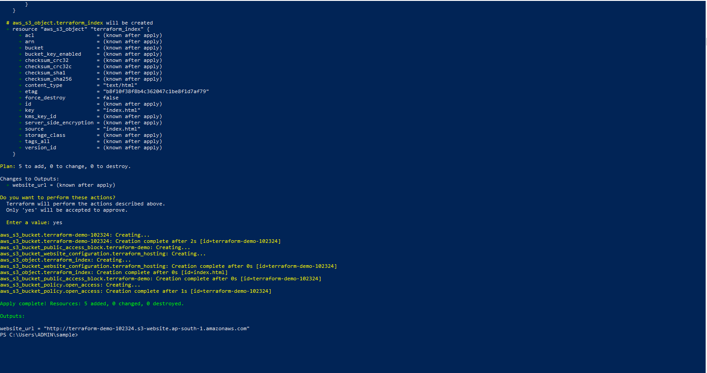
Task: Click the source "index.html" value
Action: (x=122, y=129)
